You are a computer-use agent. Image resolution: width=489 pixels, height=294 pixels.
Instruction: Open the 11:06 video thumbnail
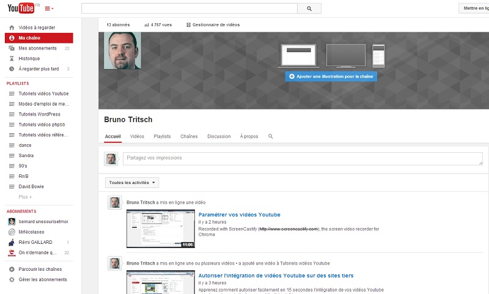point(160,229)
